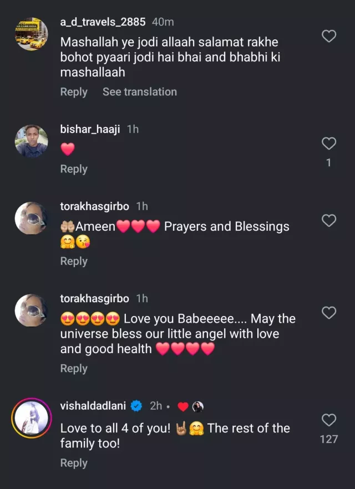Like the "Love you Babeeeee" comment
Viewport: 355px width, 489px height.
pos(329,313)
